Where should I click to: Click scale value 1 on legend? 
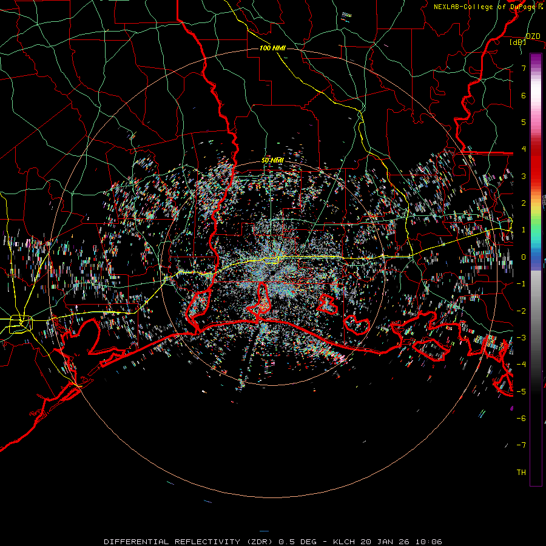[524, 230]
